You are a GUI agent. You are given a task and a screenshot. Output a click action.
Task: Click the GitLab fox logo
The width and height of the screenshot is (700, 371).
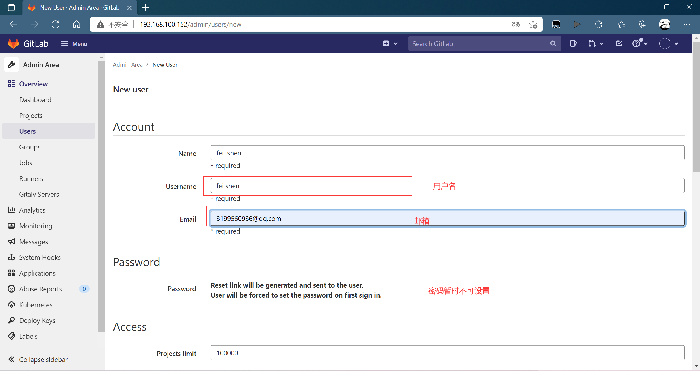point(13,43)
